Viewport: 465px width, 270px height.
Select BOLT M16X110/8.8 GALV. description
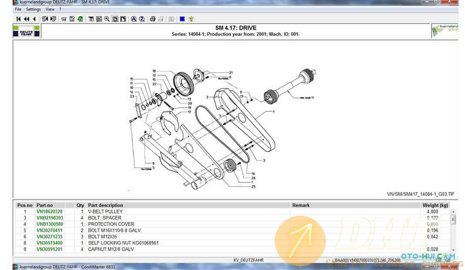[x=114, y=230]
